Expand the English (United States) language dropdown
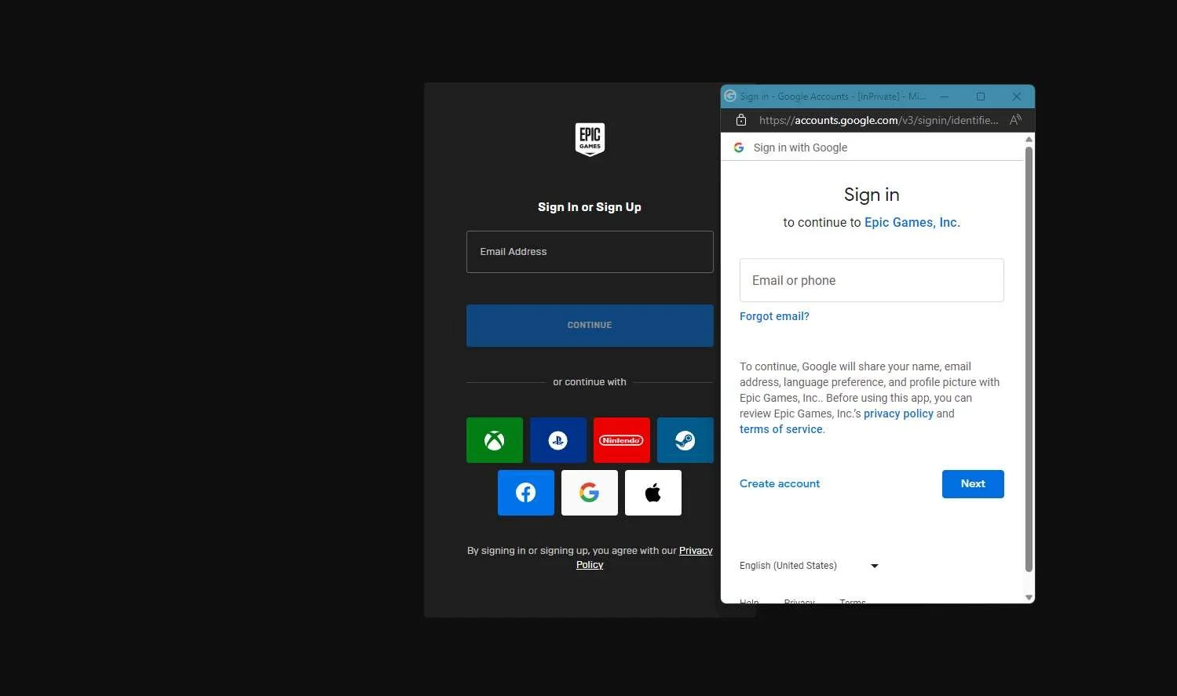This screenshot has width=1177, height=696. coord(809,566)
